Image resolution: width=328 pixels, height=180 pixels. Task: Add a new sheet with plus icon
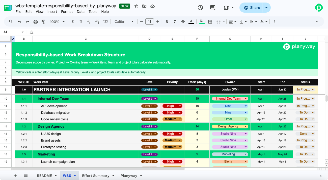[16, 176]
